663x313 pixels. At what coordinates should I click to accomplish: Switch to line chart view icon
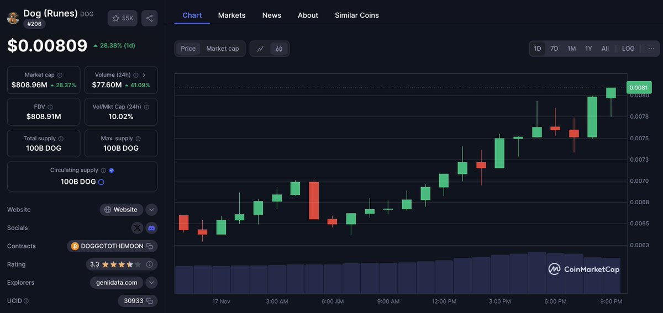coord(260,49)
